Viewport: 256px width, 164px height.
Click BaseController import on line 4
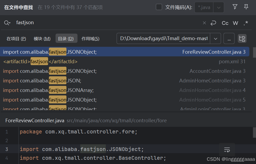(93, 158)
